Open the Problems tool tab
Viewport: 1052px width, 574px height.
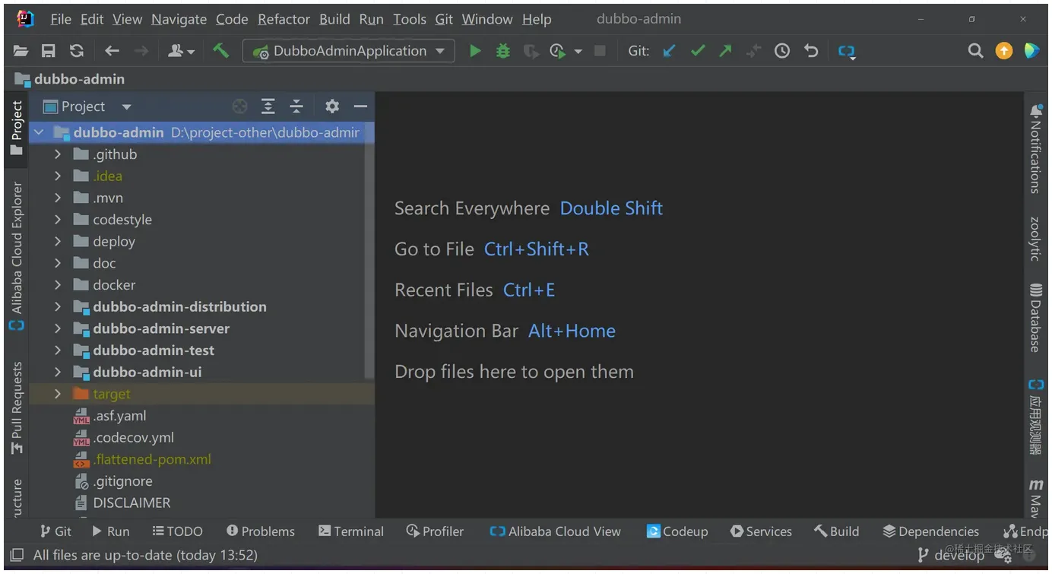coord(260,531)
